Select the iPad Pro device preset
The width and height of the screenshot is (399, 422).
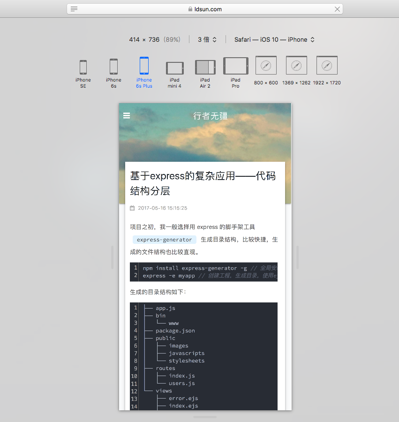point(235,73)
